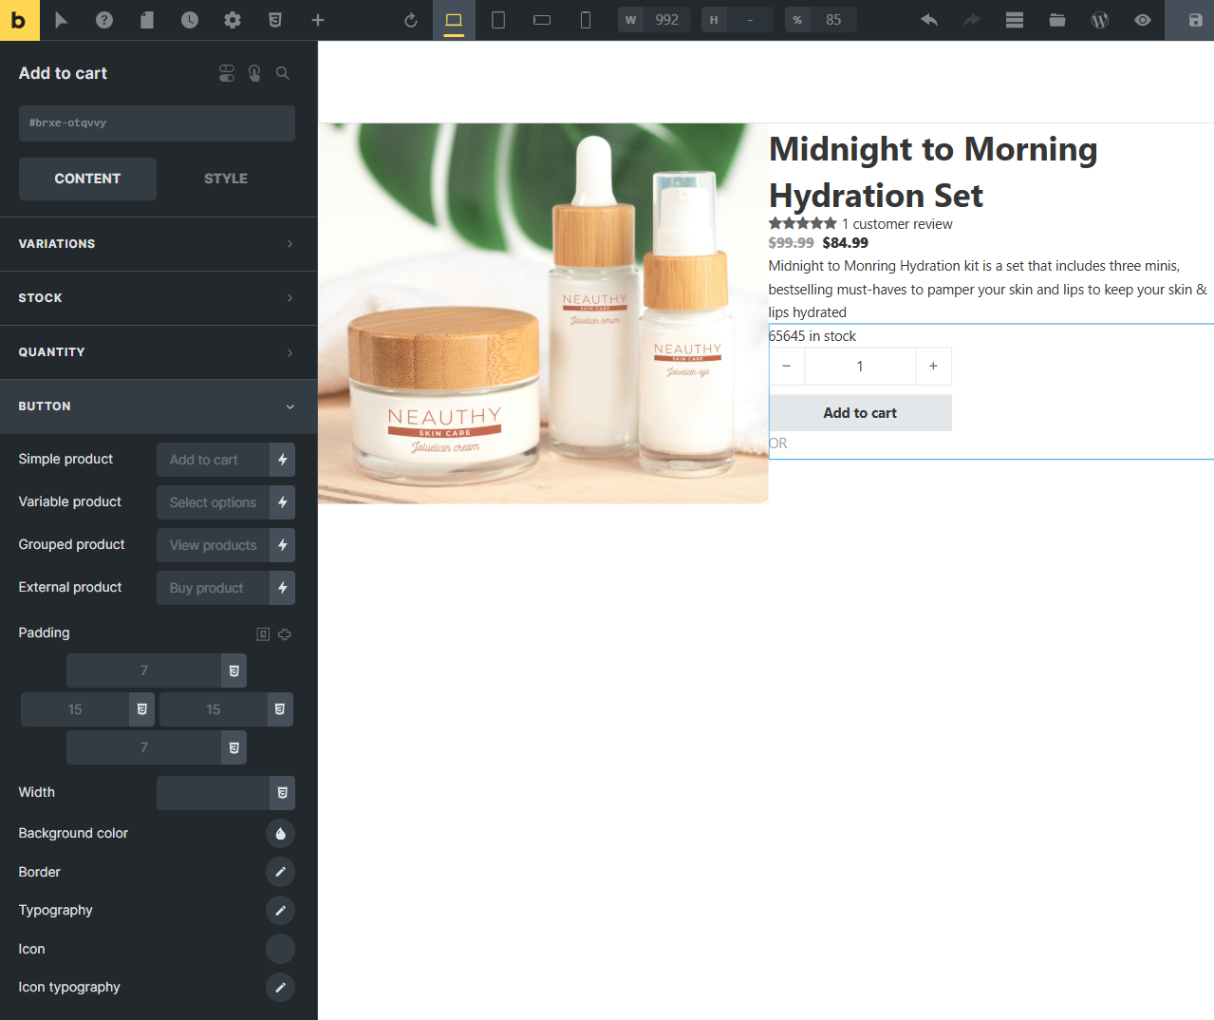Edit the Simple product button text field
The image size is (1214, 1020).
213,460
